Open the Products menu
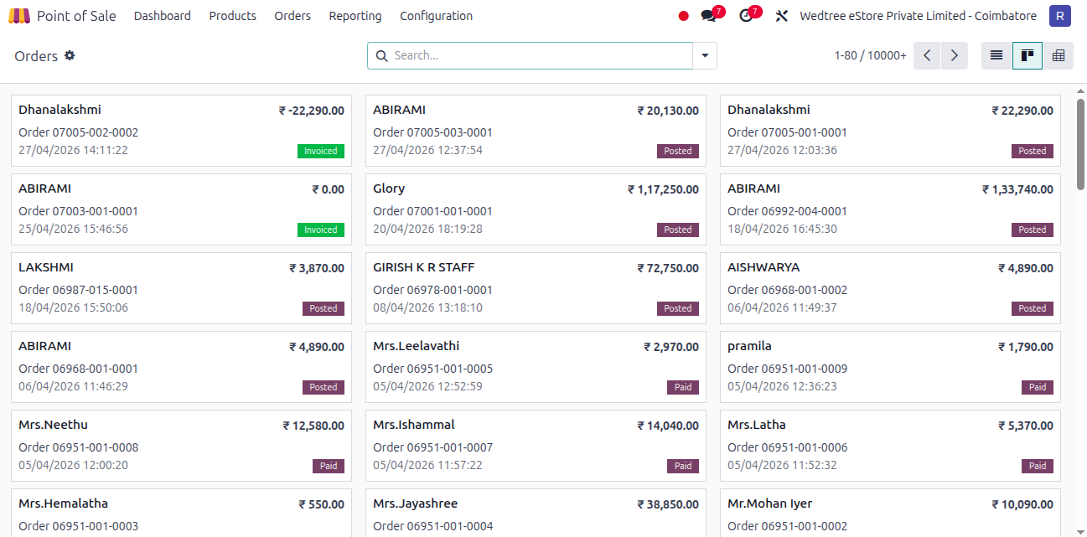Screen dimensions: 1087x537 [233, 16]
